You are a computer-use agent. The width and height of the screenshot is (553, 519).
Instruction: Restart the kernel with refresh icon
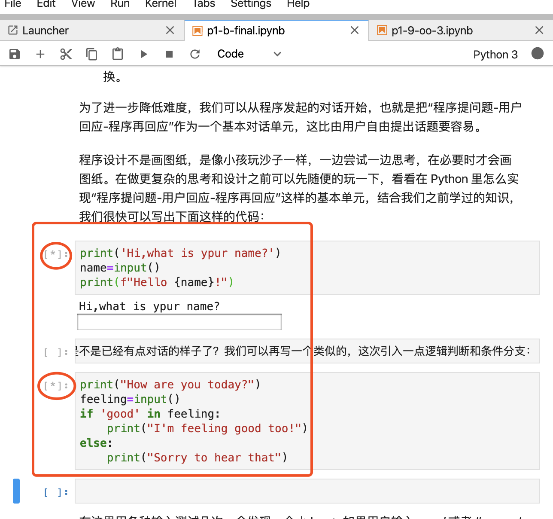click(x=195, y=54)
